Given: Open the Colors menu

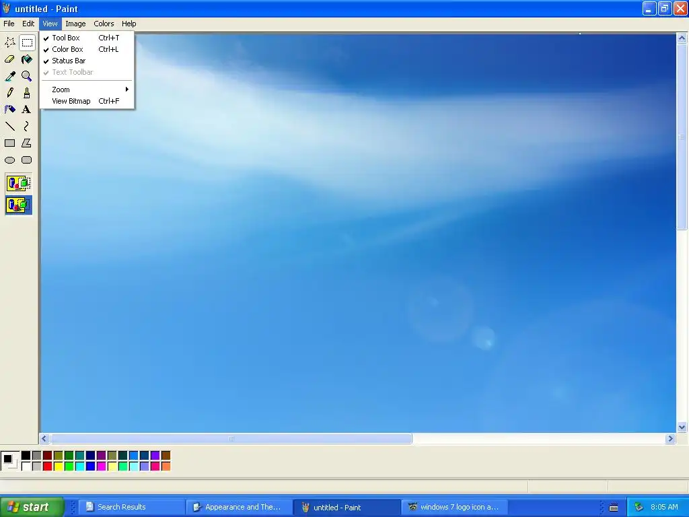Looking at the screenshot, I should [x=104, y=24].
